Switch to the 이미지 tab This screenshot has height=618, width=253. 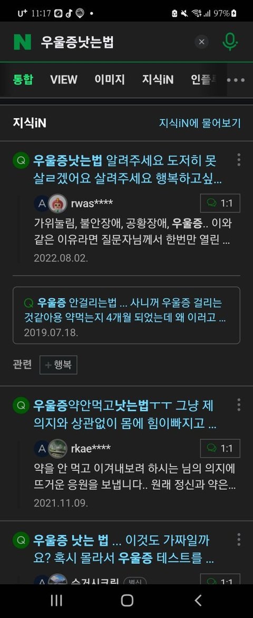pos(109,80)
